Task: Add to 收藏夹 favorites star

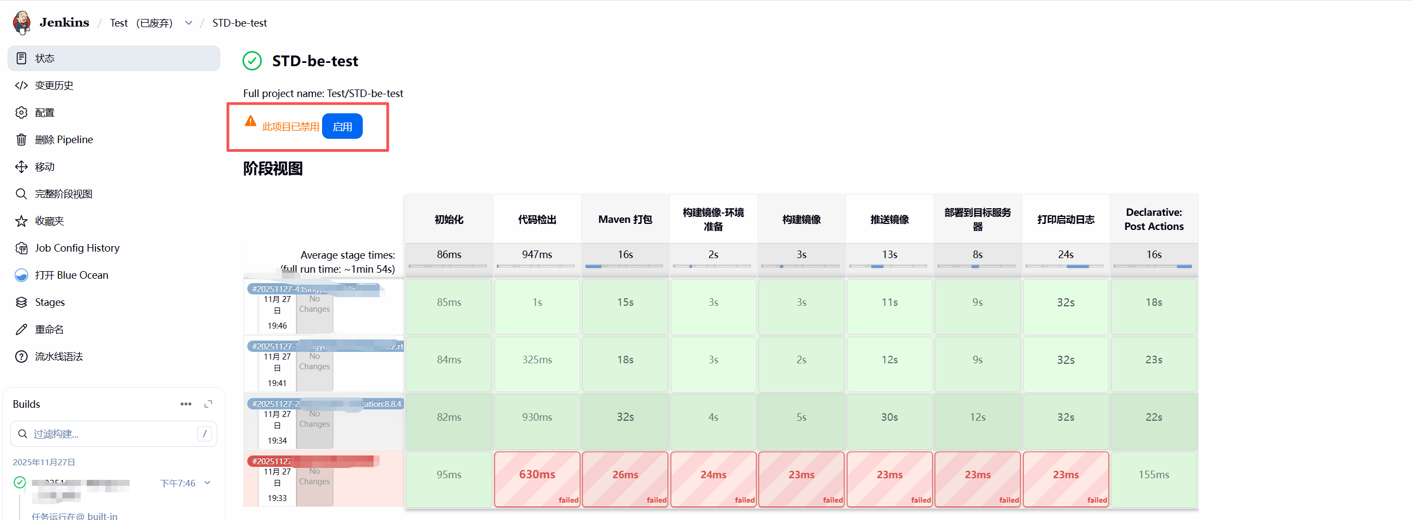Action: point(21,221)
